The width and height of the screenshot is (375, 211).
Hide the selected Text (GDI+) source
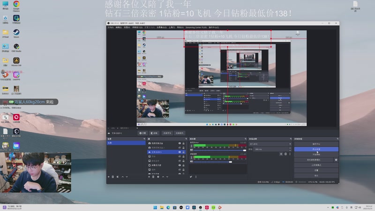pyautogui.click(x=180, y=152)
